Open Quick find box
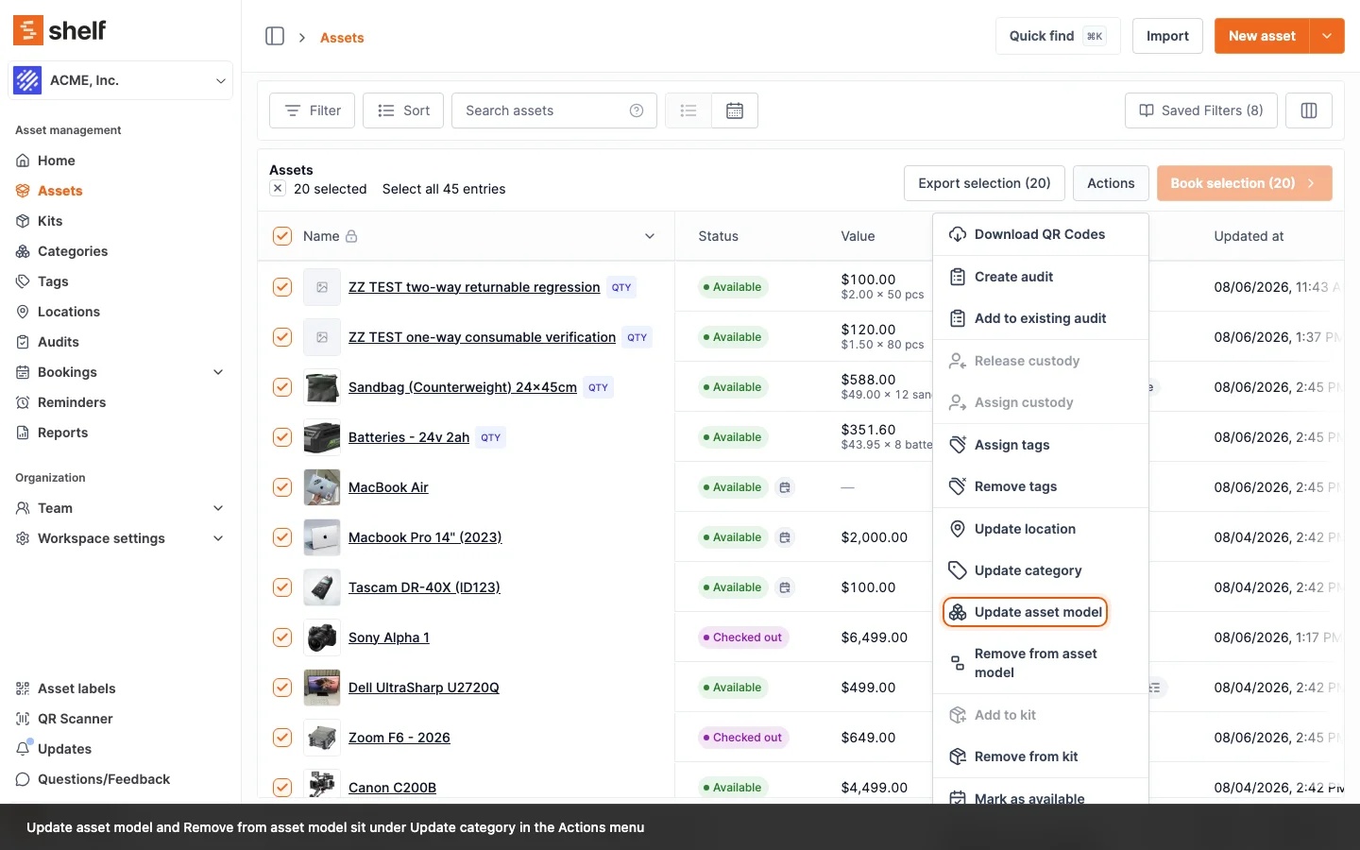Screen dimensions: 1360x850 (1058, 36)
